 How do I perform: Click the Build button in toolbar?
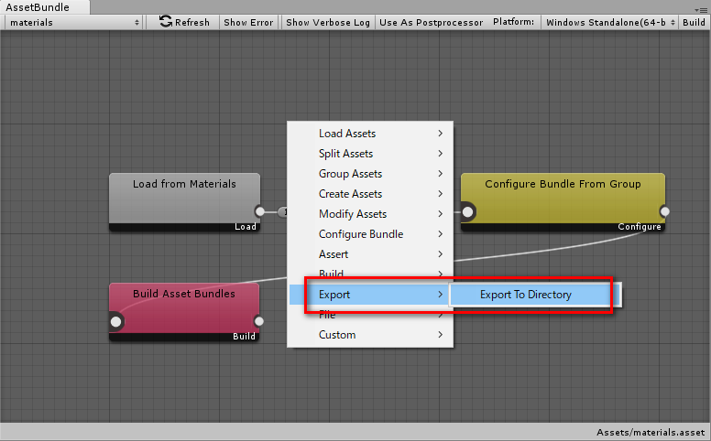(694, 22)
